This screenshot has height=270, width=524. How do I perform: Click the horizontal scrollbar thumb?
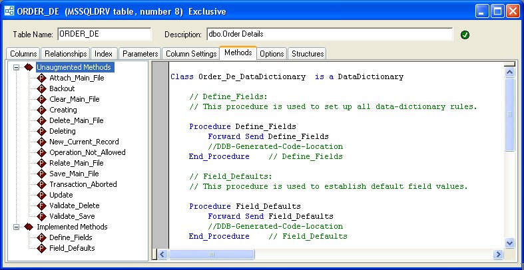coord(211,255)
